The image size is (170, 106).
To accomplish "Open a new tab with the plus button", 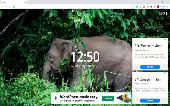I will [x=30, y=2].
